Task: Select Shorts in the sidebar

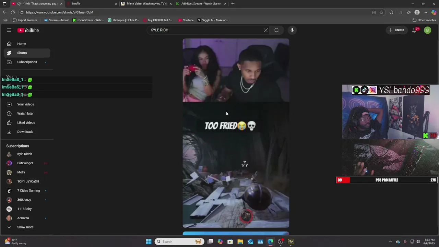Action: tap(27, 53)
